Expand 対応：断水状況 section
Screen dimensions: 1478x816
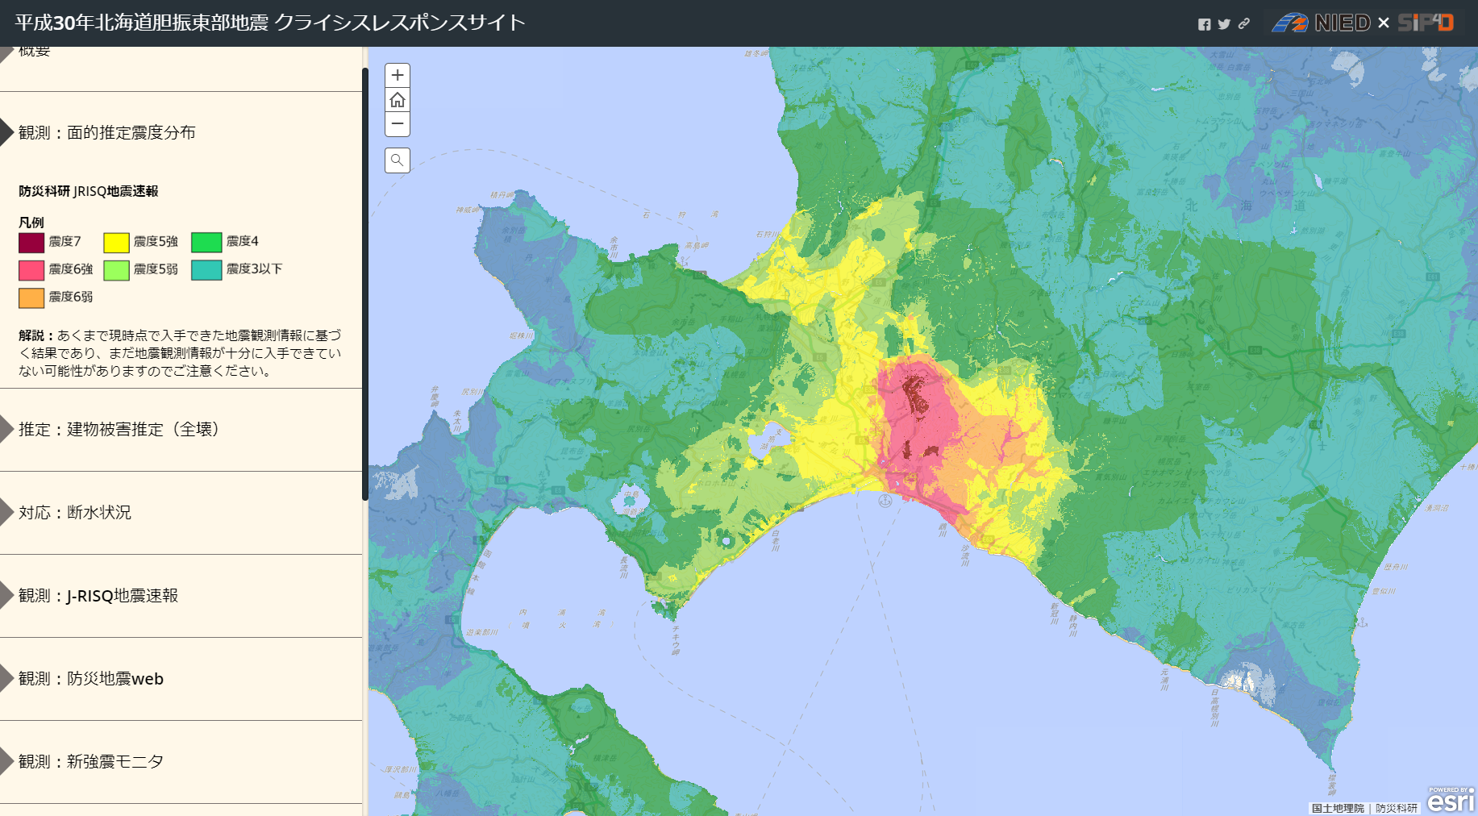tap(74, 512)
